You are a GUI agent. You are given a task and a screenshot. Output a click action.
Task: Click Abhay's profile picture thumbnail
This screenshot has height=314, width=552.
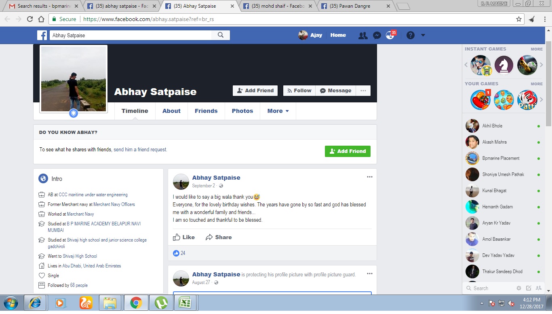pyautogui.click(x=74, y=79)
